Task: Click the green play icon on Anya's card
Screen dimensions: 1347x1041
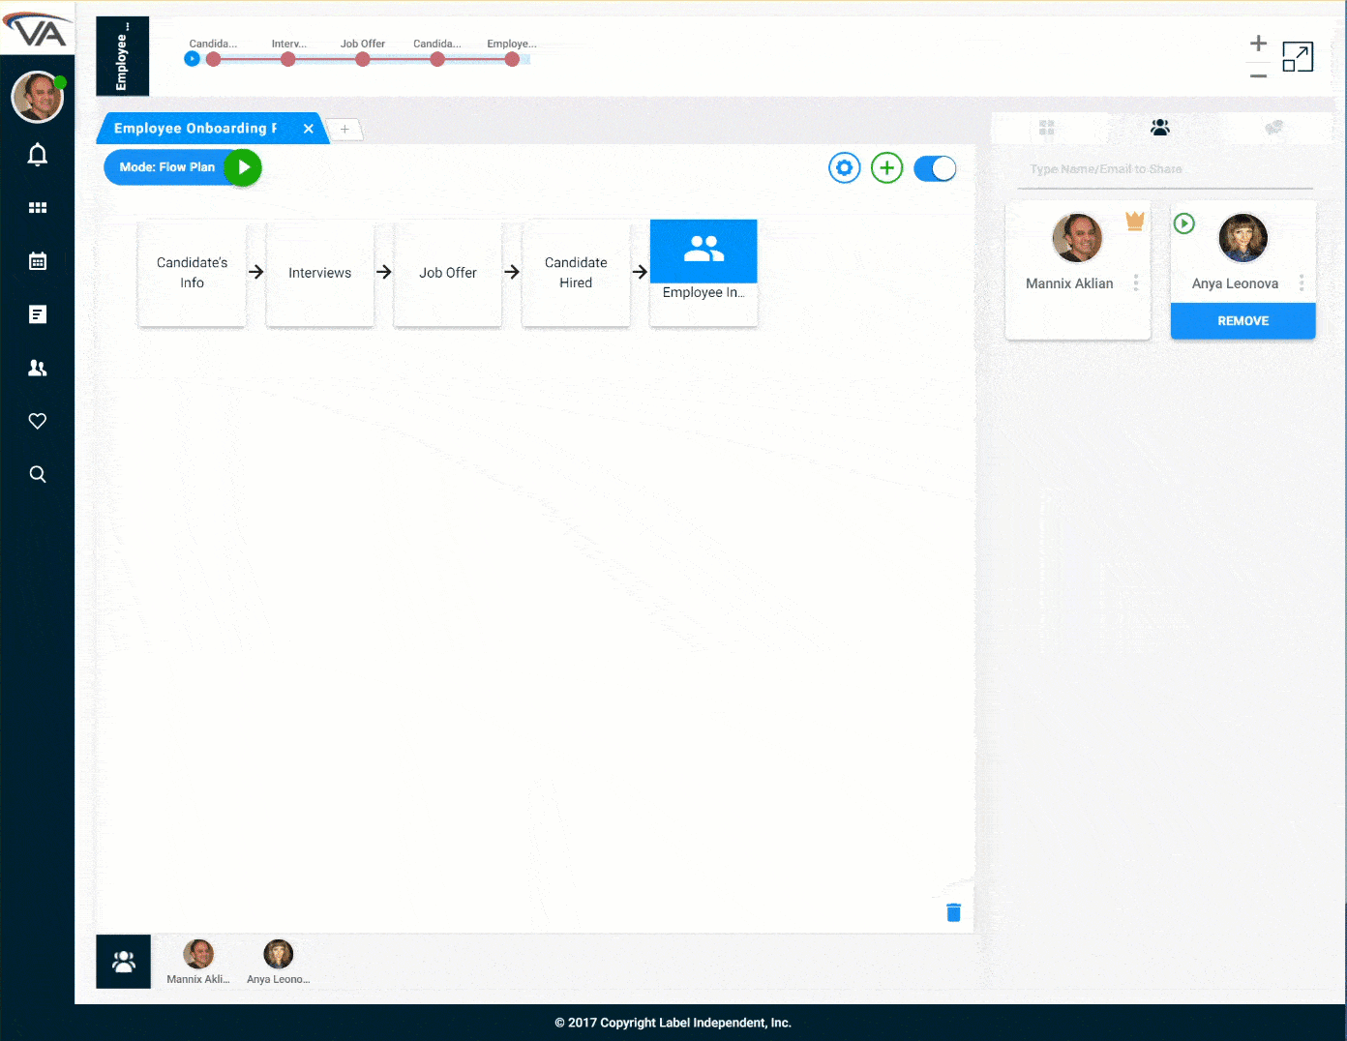Action: tap(1184, 223)
